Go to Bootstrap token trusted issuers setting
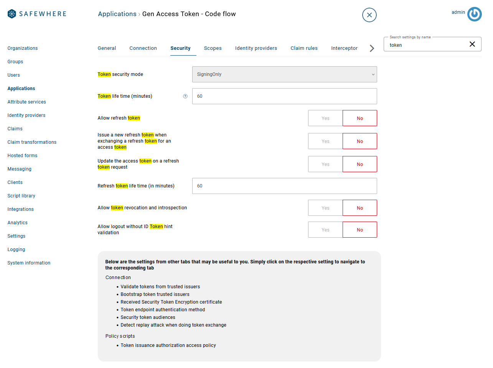 155,294
